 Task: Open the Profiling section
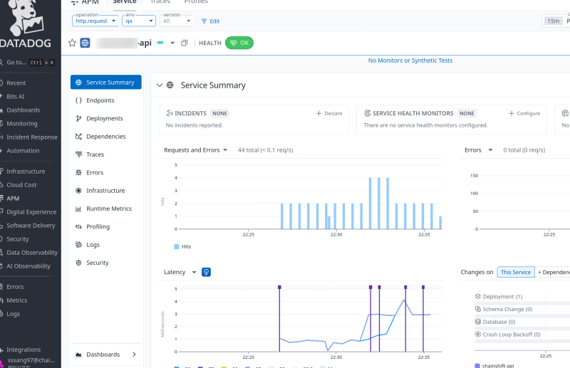pyautogui.click(x=98, y=226)
